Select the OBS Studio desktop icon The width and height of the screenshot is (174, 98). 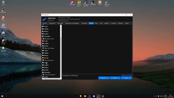[3, 11]
